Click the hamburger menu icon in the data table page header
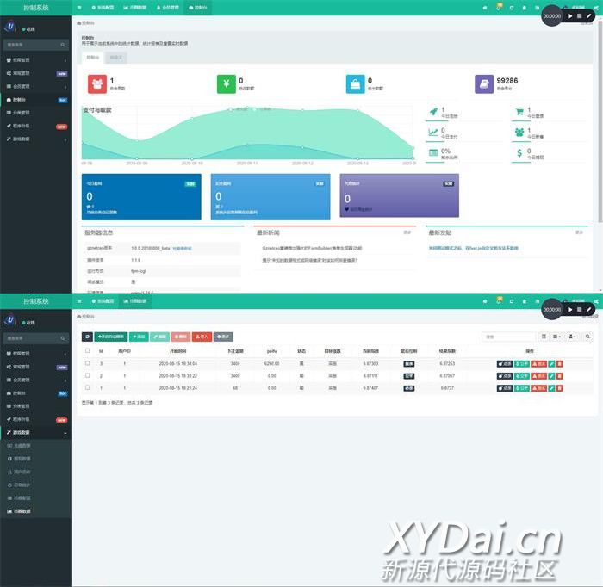Image resolution: width=603 pixels, height=587 pixels. (x=79, y=301)
